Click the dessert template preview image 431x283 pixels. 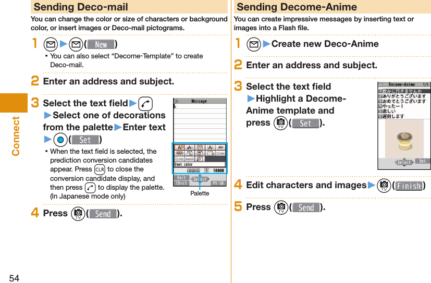(x=404, y=139)
